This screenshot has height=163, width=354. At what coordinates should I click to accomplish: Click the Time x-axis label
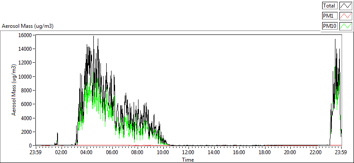(188, 160)
